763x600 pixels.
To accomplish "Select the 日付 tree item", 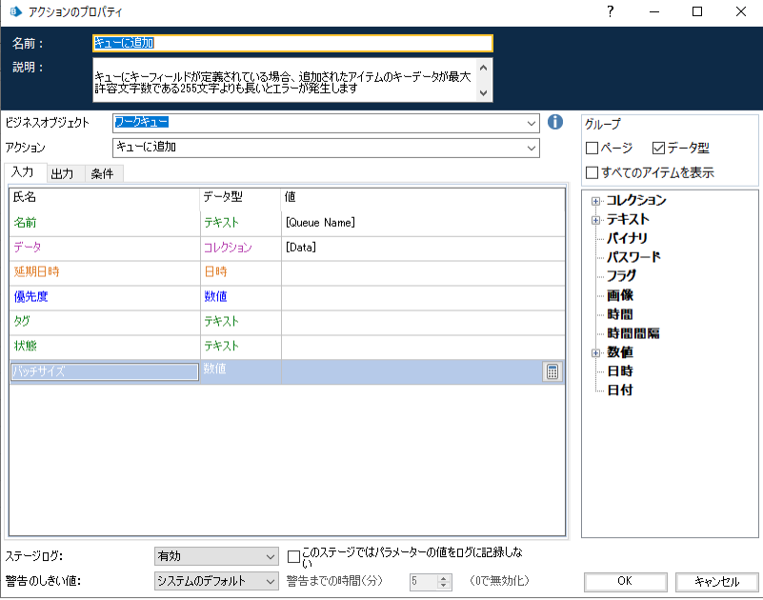I will (x=620, y=390).
